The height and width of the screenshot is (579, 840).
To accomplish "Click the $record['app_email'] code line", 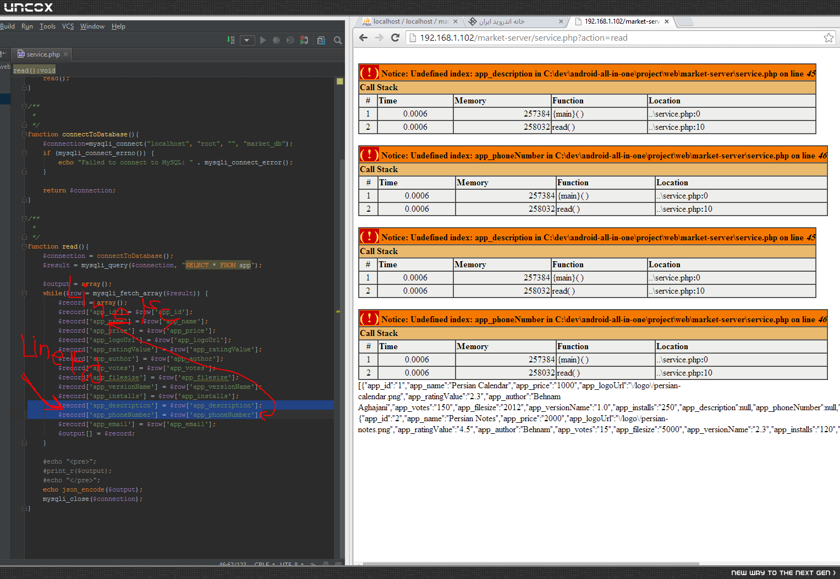I will click(x=137, y=424).
